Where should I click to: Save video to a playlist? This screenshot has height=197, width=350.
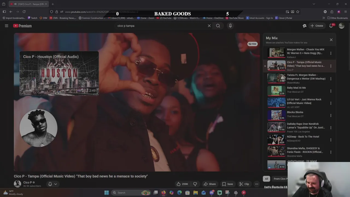tap(227, 184)
